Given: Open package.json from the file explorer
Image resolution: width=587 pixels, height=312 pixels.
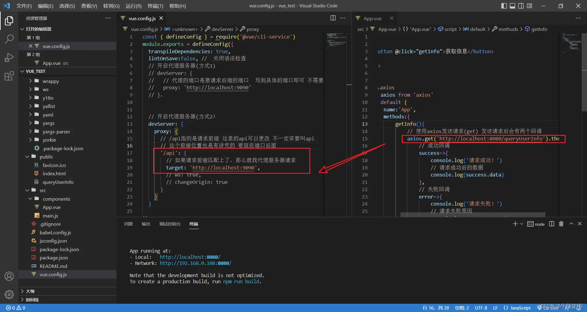Looking at the screenshot, I should click(x=54, y=258).
